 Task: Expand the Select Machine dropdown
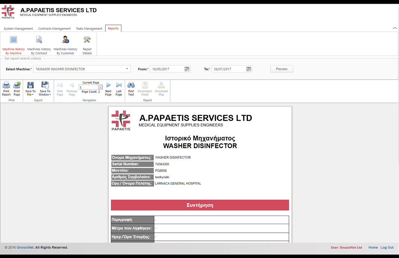pyautogui.click(x=127, y=69)
